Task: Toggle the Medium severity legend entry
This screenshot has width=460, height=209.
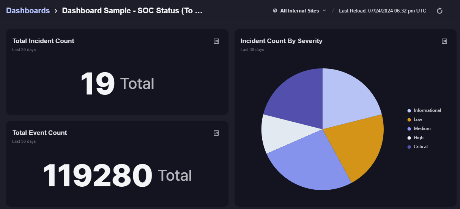Action: point(422,128)
